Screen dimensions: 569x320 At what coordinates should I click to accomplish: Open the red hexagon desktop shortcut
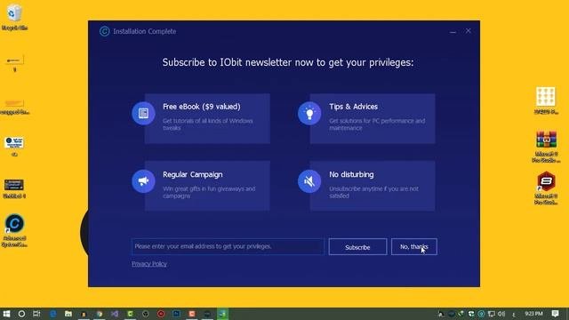click(546, 188)
